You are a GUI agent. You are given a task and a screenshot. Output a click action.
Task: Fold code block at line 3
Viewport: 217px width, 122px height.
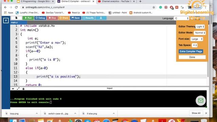tap(18, 34)
